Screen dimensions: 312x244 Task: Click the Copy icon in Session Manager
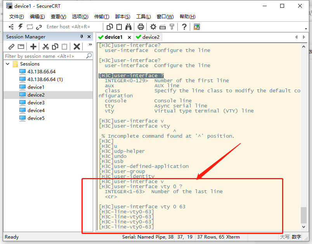point(55,47)
